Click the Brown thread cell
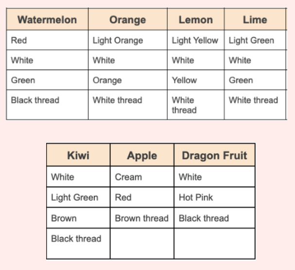The width and height of the screenshot is (295, 270). (141, 218)
